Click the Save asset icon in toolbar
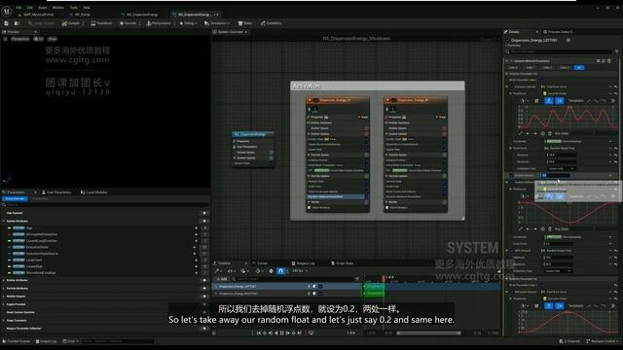Image resolution: width=623 pixels, height=350 pixels. 7,23
